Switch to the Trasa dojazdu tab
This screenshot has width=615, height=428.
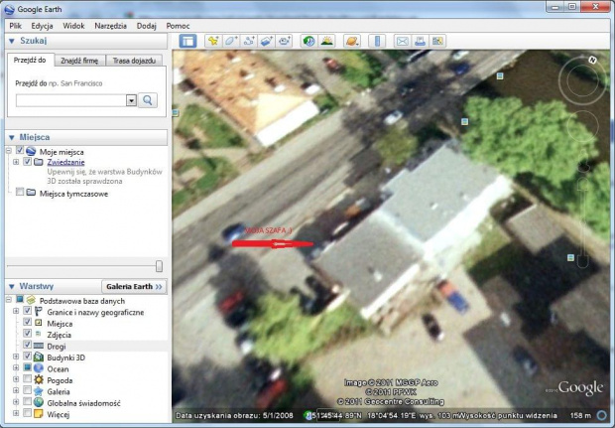pos(134,61)
